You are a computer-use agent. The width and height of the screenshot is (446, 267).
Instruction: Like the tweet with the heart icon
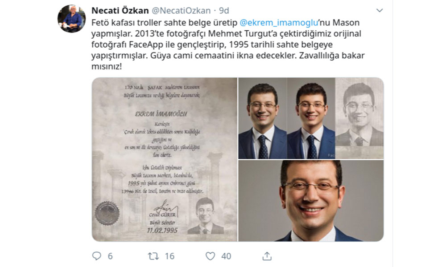[x=210, y=256]
